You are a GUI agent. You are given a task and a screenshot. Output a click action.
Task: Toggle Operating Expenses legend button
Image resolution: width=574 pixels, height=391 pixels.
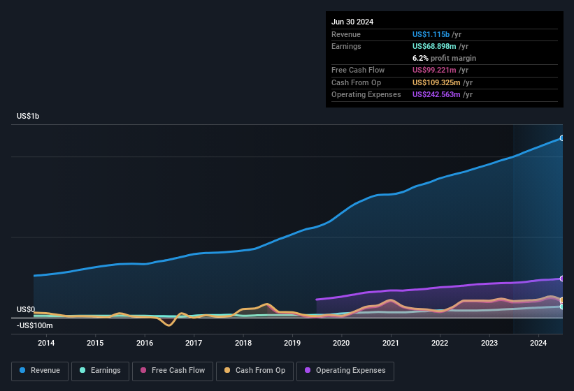[x=345, y=371]
